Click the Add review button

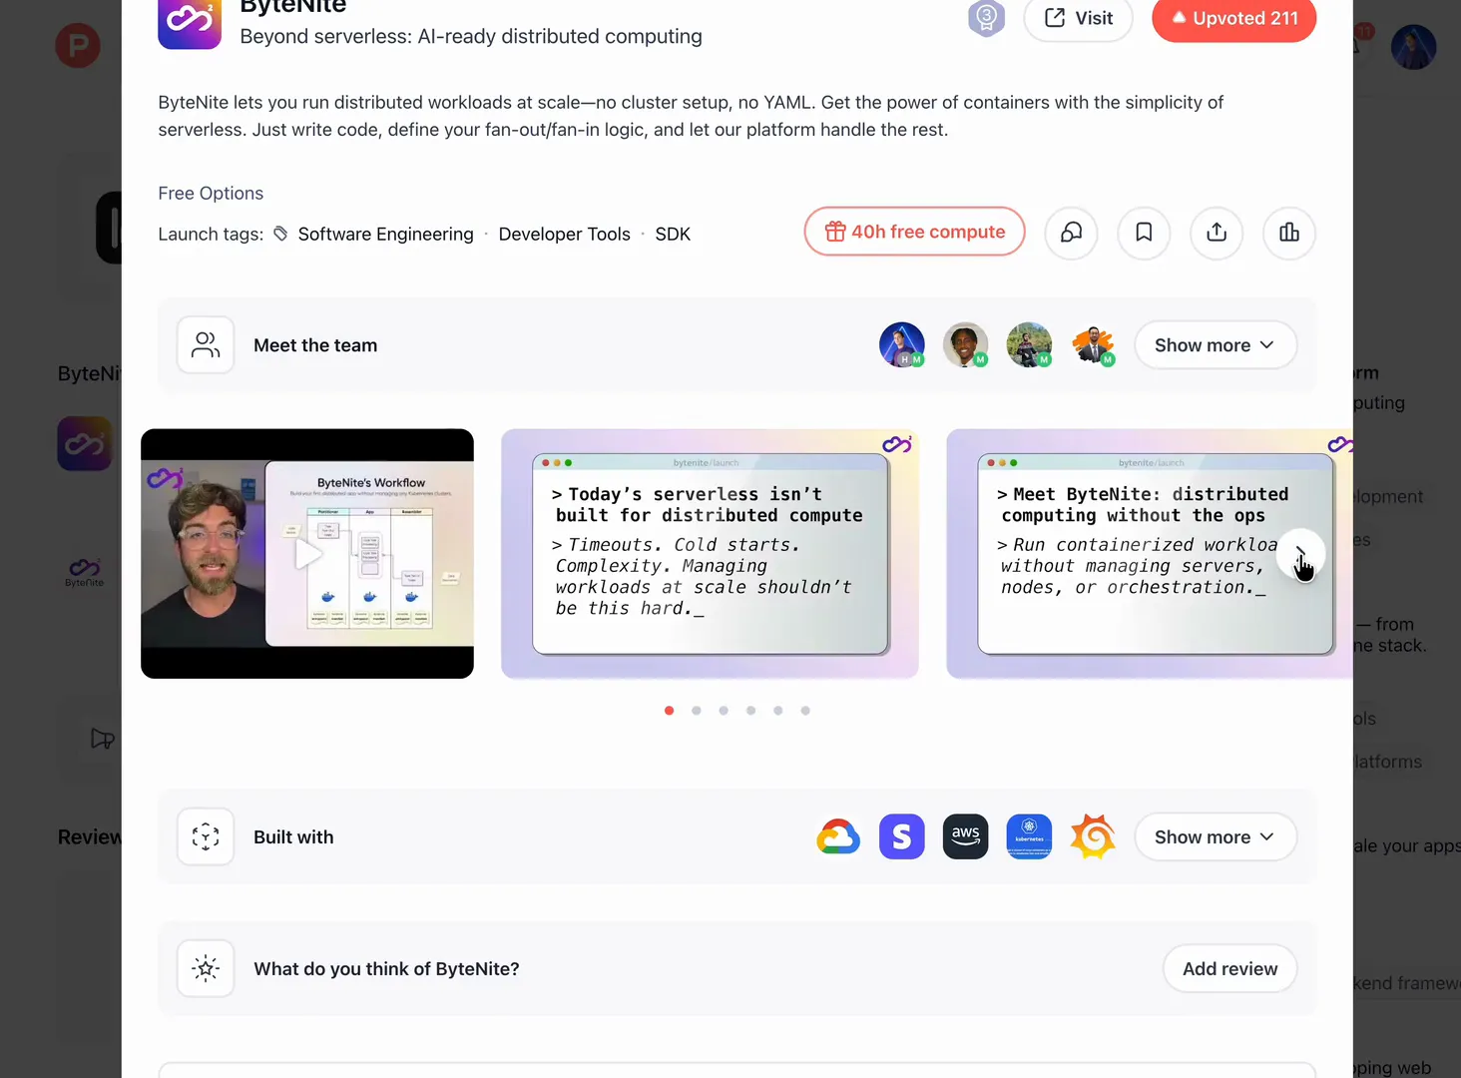1229,969
